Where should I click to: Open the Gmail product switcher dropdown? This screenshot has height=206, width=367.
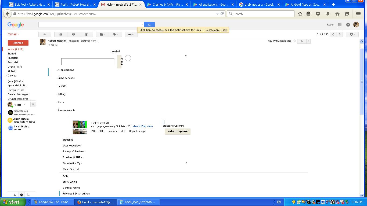[x=13, y=34]
